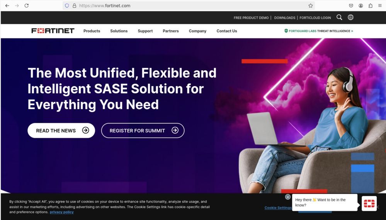Screen dimensions: 386x220
Task: Click the browser back arrow
Action: coord(7,5)
